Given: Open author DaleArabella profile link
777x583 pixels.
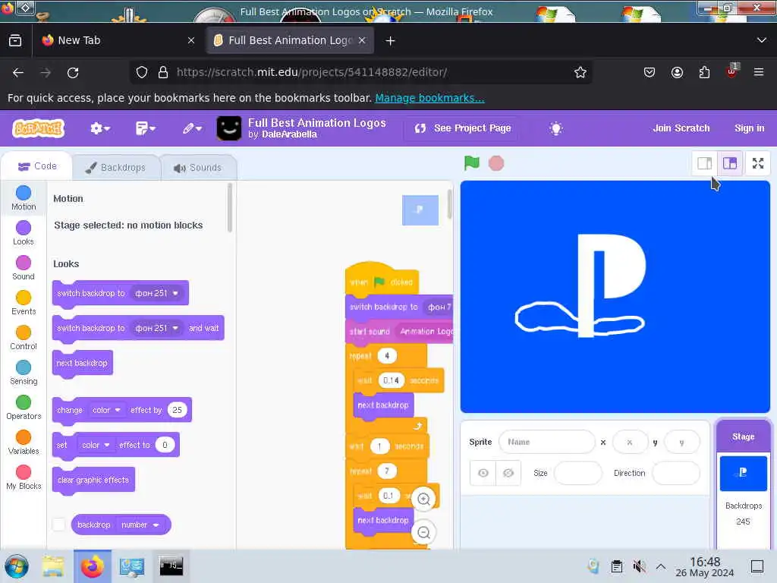Looking at the screenshot, I should 289,135.
